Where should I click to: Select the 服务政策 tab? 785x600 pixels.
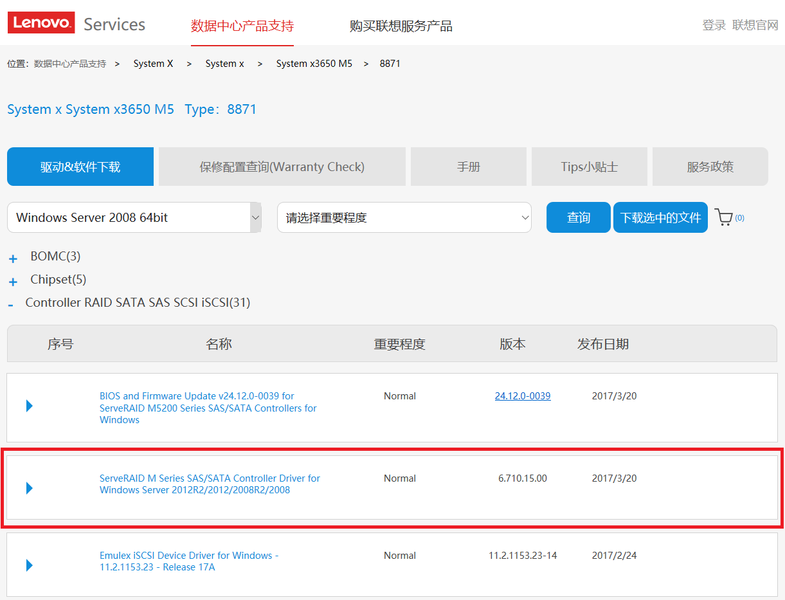710,167
